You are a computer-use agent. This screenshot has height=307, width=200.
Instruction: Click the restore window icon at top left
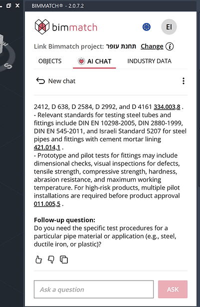point(8,5)
